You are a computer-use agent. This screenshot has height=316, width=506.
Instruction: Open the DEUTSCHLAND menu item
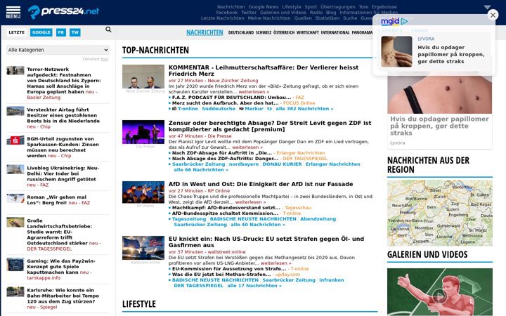point(241,32)
